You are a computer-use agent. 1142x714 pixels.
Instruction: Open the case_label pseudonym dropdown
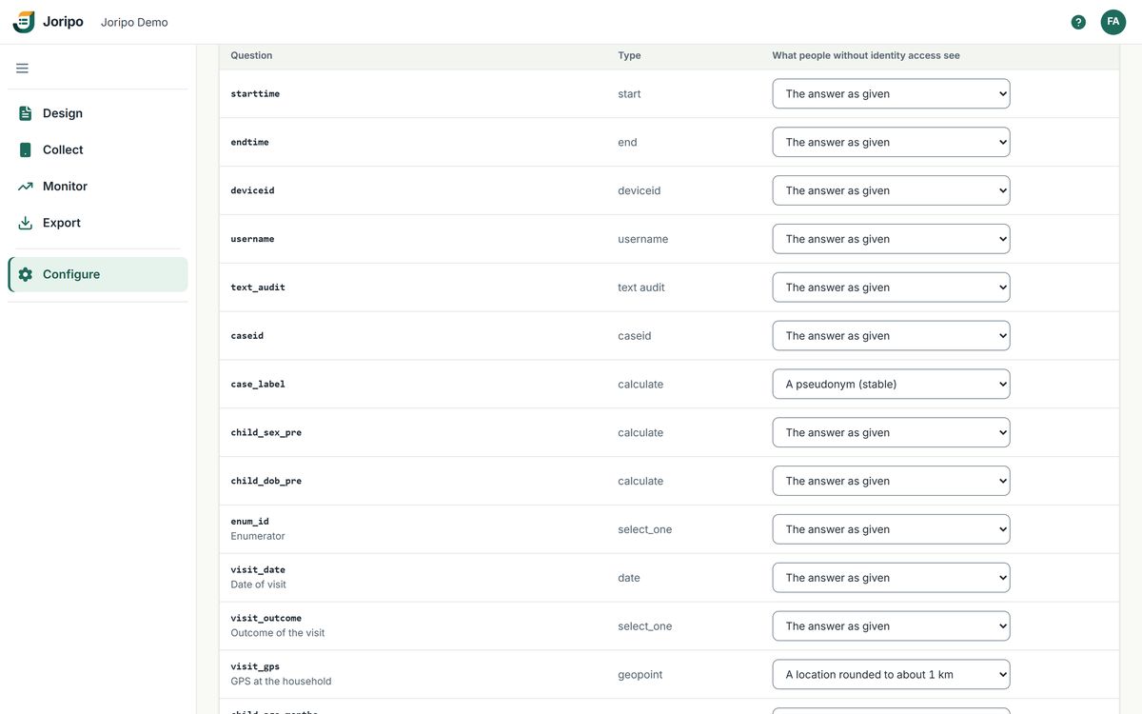(x=891, y=384)
